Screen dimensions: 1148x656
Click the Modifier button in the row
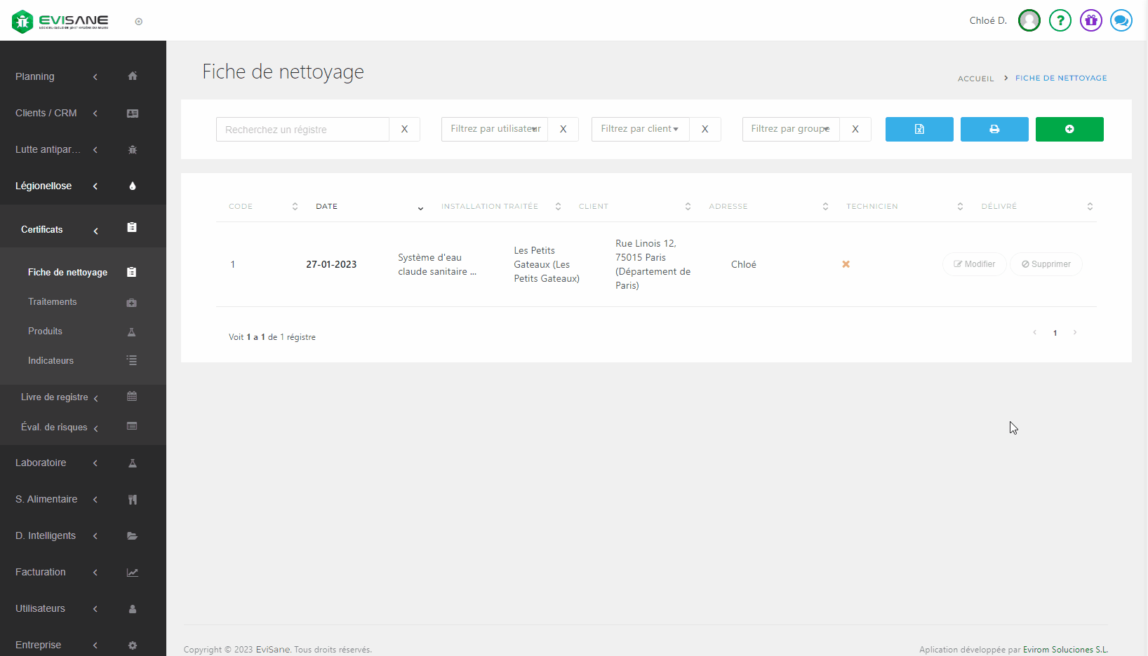pos(974,264)
